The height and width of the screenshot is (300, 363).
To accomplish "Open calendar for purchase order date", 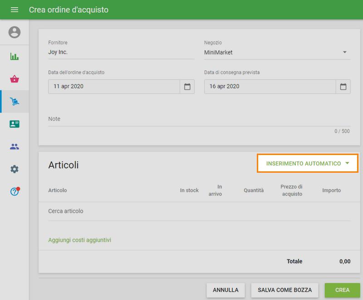I will tap(187, 86).
